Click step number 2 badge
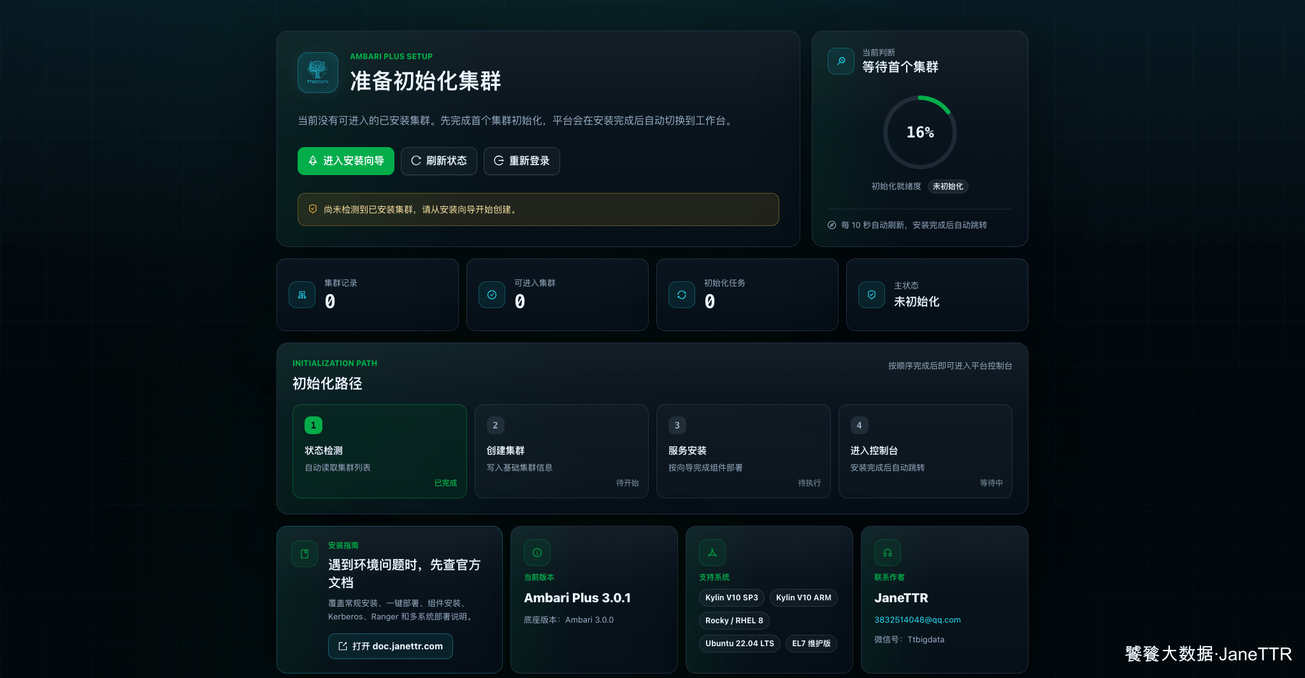Image resolution: width=1305 pixels, height=678 pixels. (495, 425)
